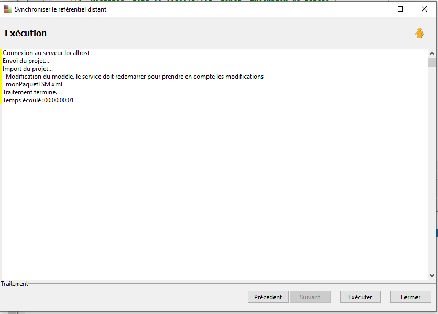438x314 pixels.
Task: Select the 'Connexion au serveur localhost' log line
Action: [46, 53]
